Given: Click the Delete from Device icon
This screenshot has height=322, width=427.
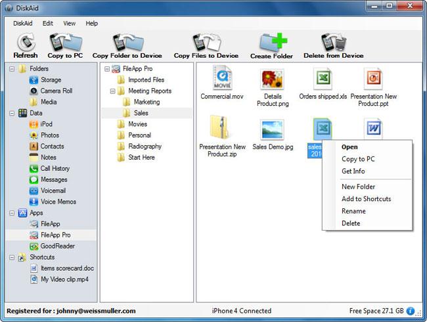Looking at the screenshot, I should pos(335,43).
